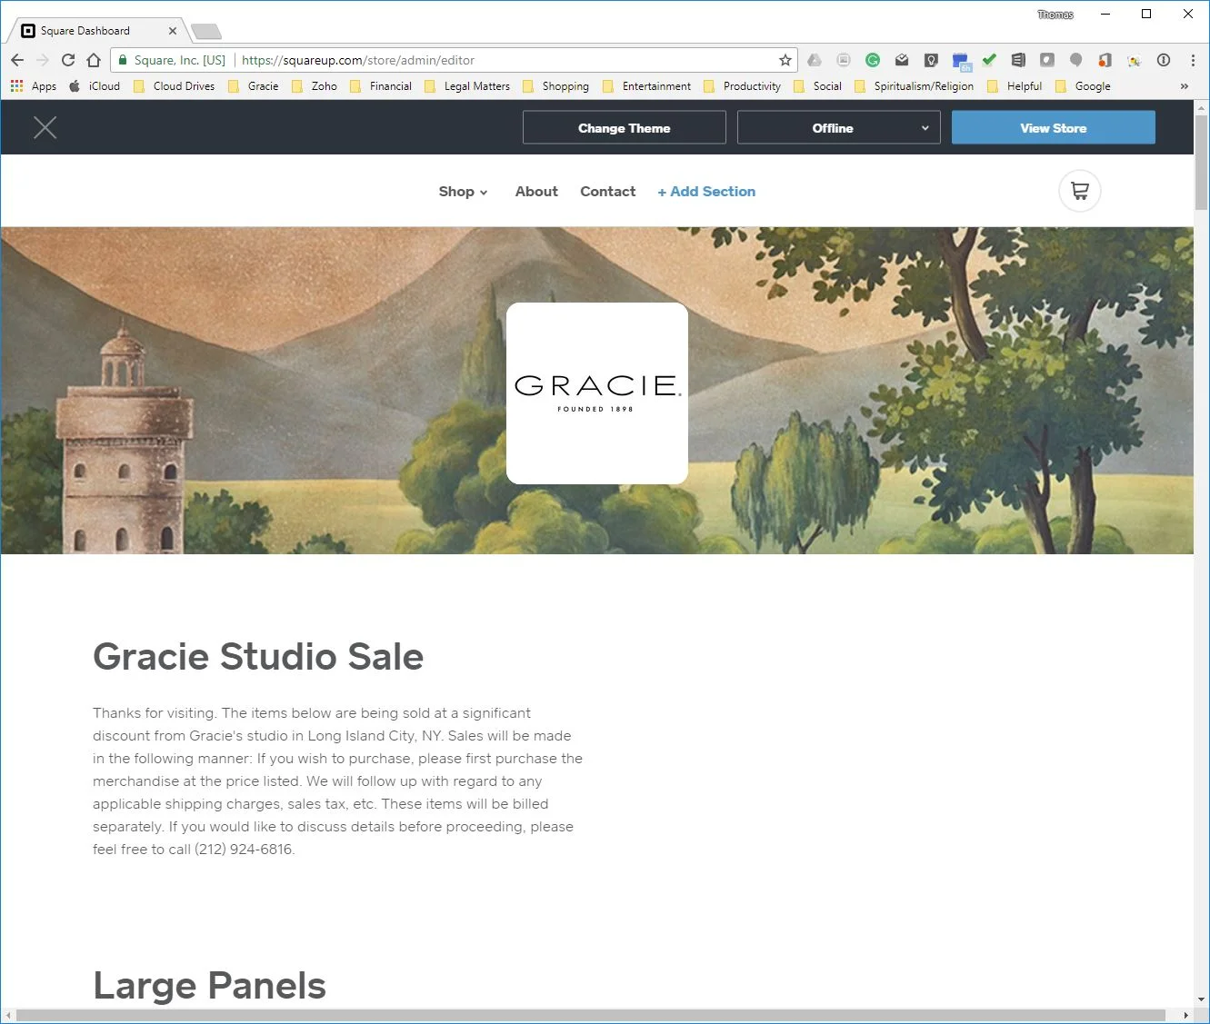Open the shopping cart icon
1210x1024 pixels.
pyautogui.click(x=1080, y=191)
